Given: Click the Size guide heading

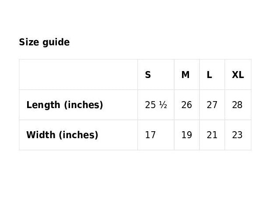Looking at the screenshot, I should 44,42.
